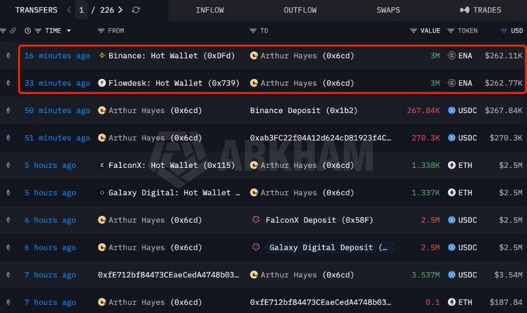This screenshot has height=313, width=527.
Task: Click the clock icon next to TIME
Action: [x=28, y=30]
